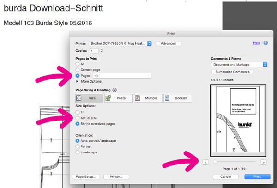This screenshot has width=277, height=188.
Task: Go to previous preview page arrow
Action: click(205, 162)
